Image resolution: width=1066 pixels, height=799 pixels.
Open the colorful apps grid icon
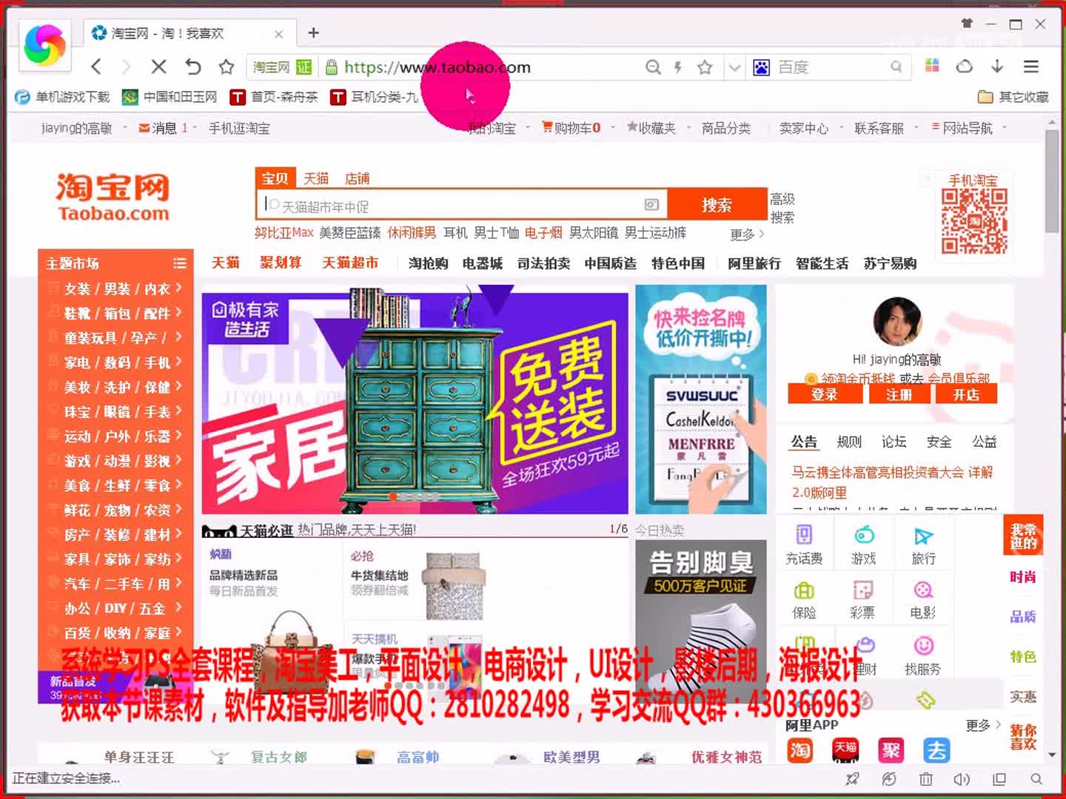coord(932,65)
